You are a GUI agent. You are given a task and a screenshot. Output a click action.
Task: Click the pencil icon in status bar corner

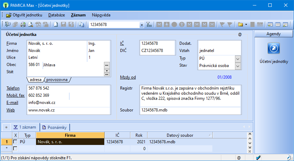tap(290, 158)
